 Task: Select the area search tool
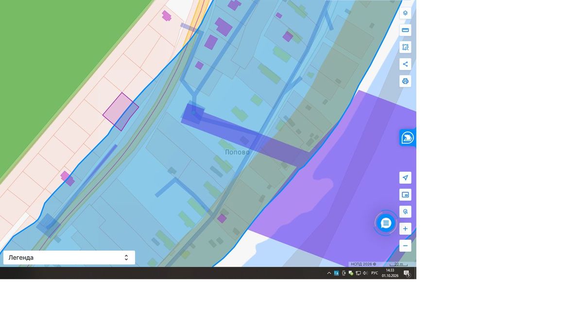[405, 47]
